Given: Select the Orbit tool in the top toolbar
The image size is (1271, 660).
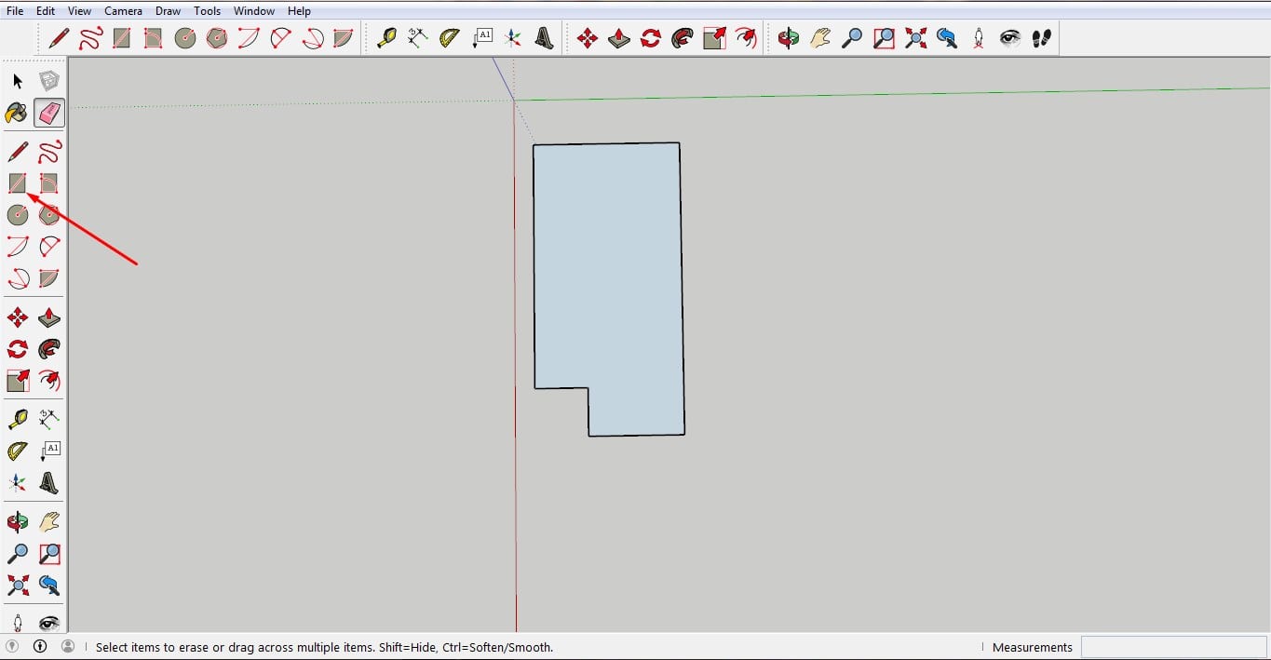Looking at the screenshot, I should pos(789,38).
